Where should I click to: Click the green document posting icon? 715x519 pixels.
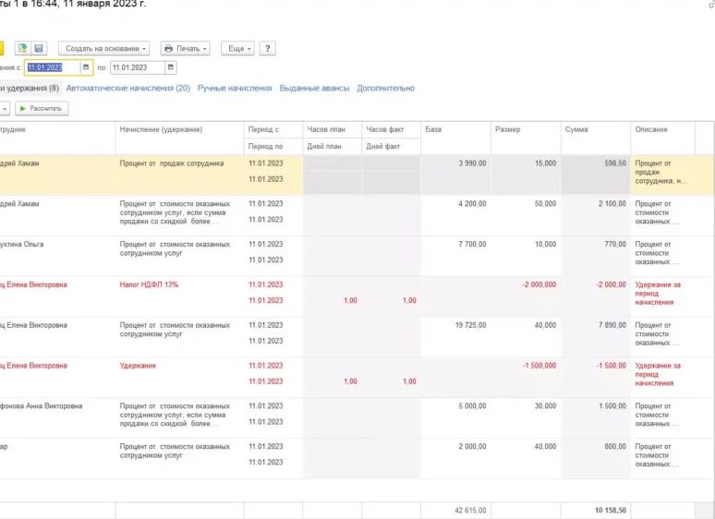click(22, 48)
